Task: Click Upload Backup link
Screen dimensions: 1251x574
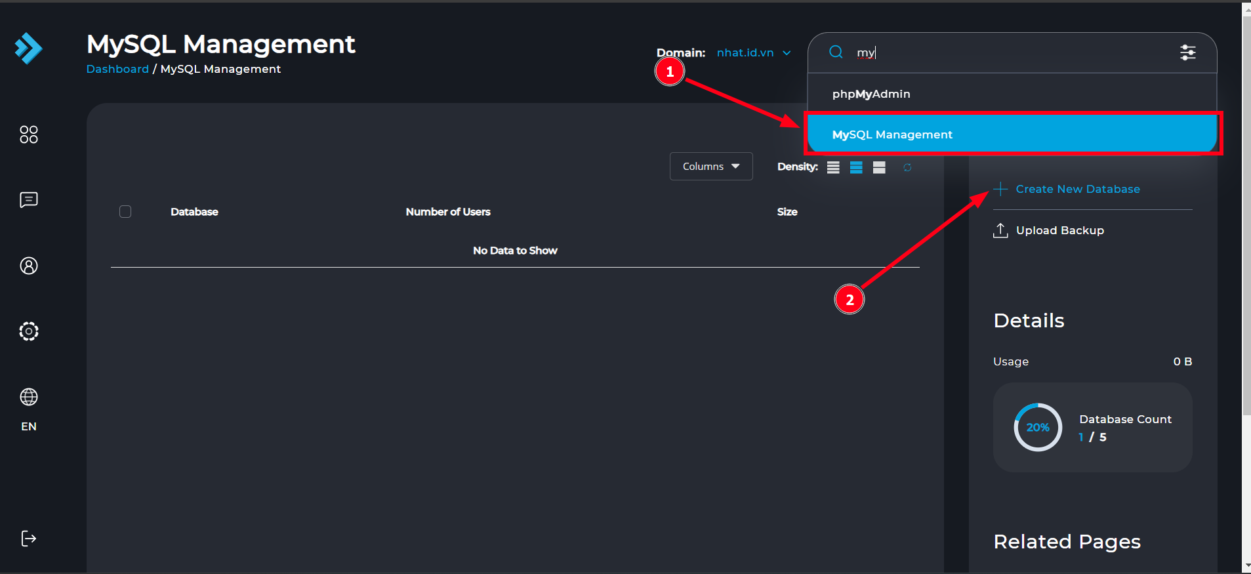Action: (x=1060, y=230)
